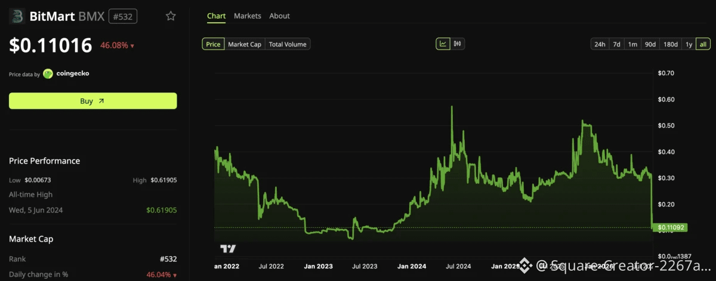The height and width of the screenshot is (281, 716).
Task: Click the Jul 2022 x-axis label
Action: click(271, 266)
